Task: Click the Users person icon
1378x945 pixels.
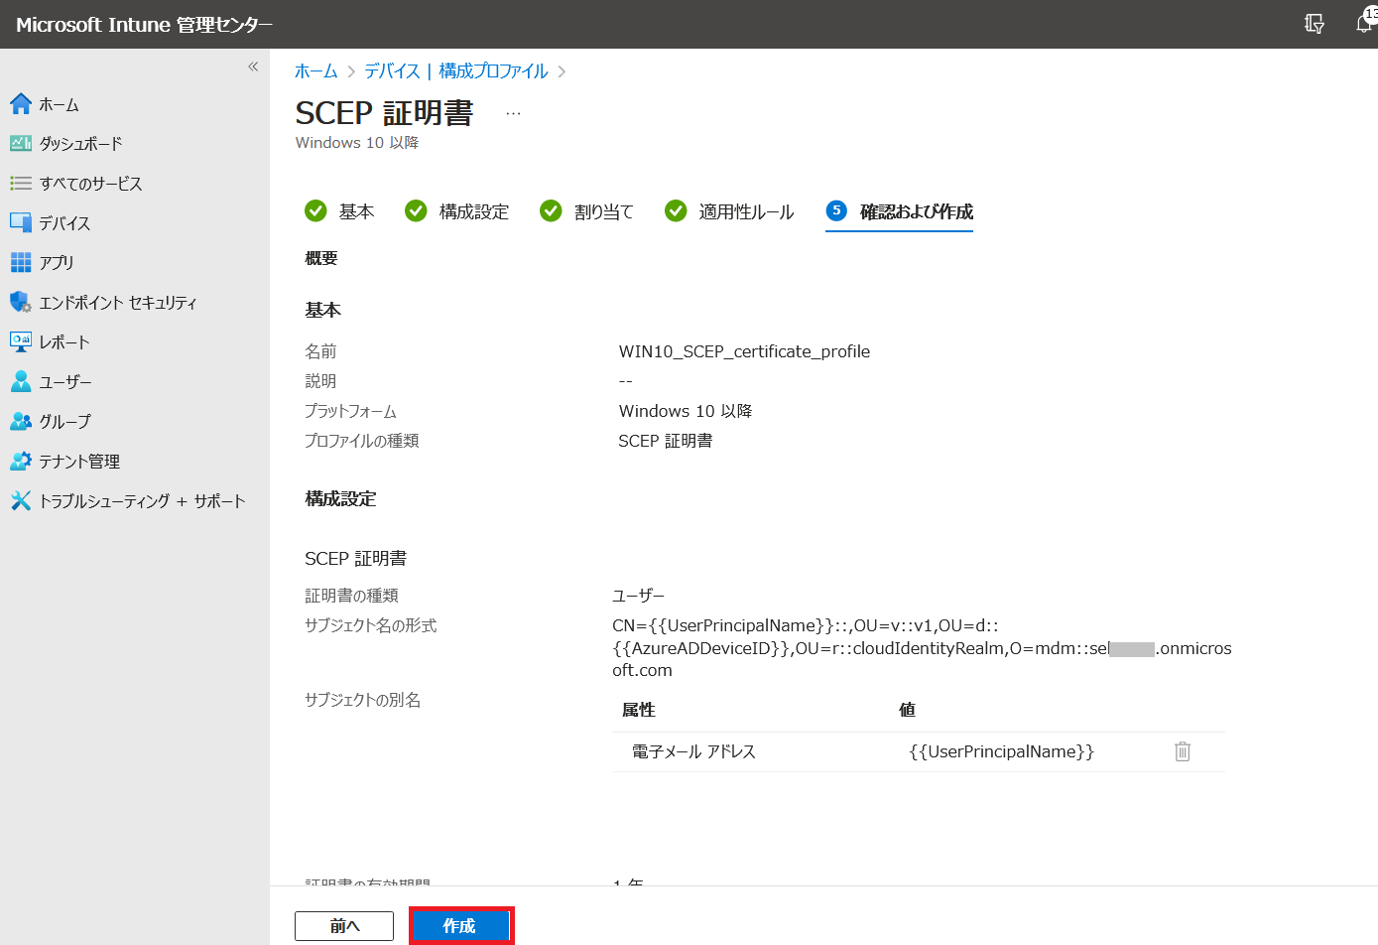Action: (21, 381)
